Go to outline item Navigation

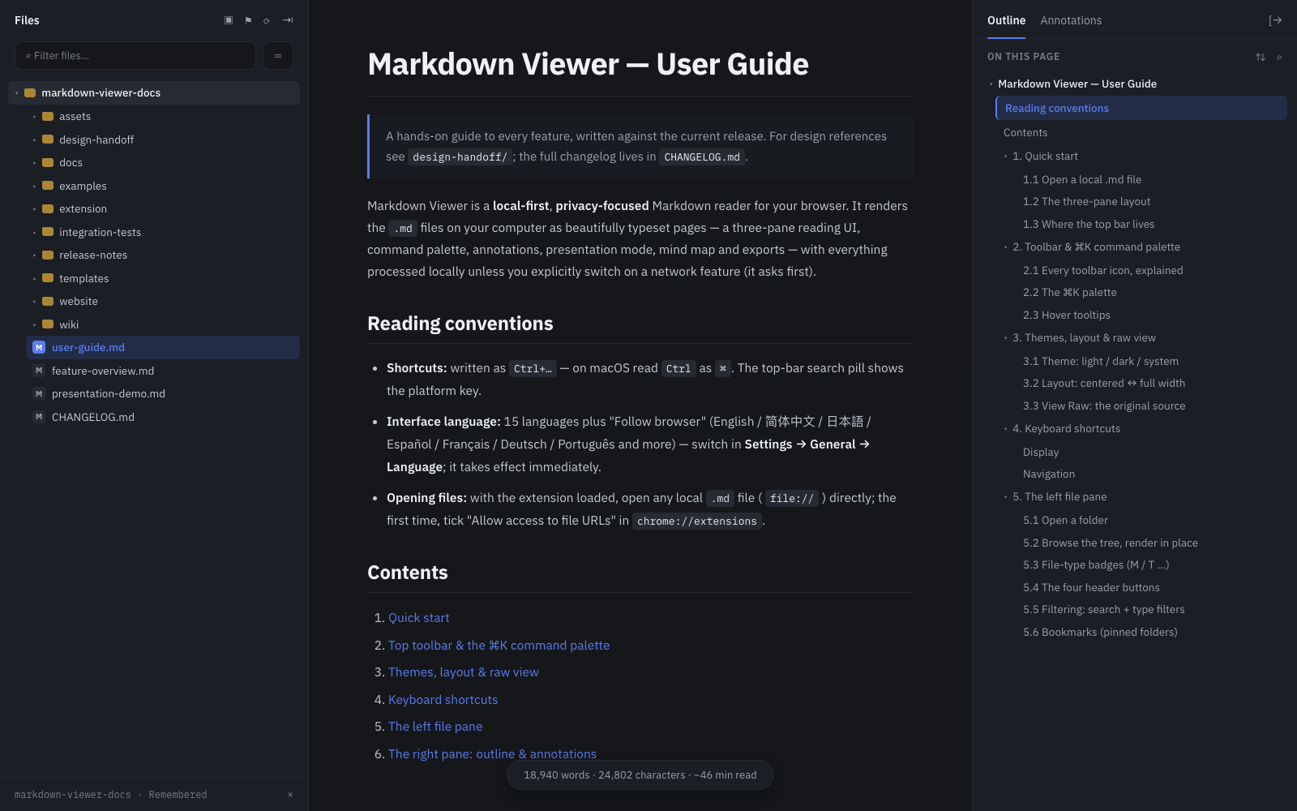[x=1048, y=474]
